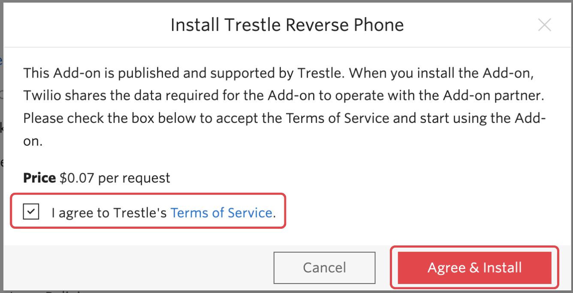Click the bold 'Price' label
573x293 pixels.
pos(39,178)
